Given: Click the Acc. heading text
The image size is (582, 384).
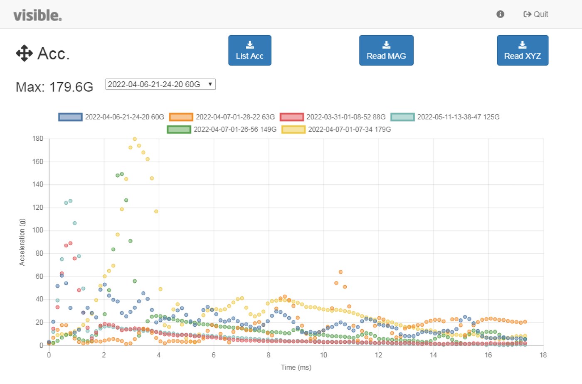Looking at the screenshot, I should point(54,54).
